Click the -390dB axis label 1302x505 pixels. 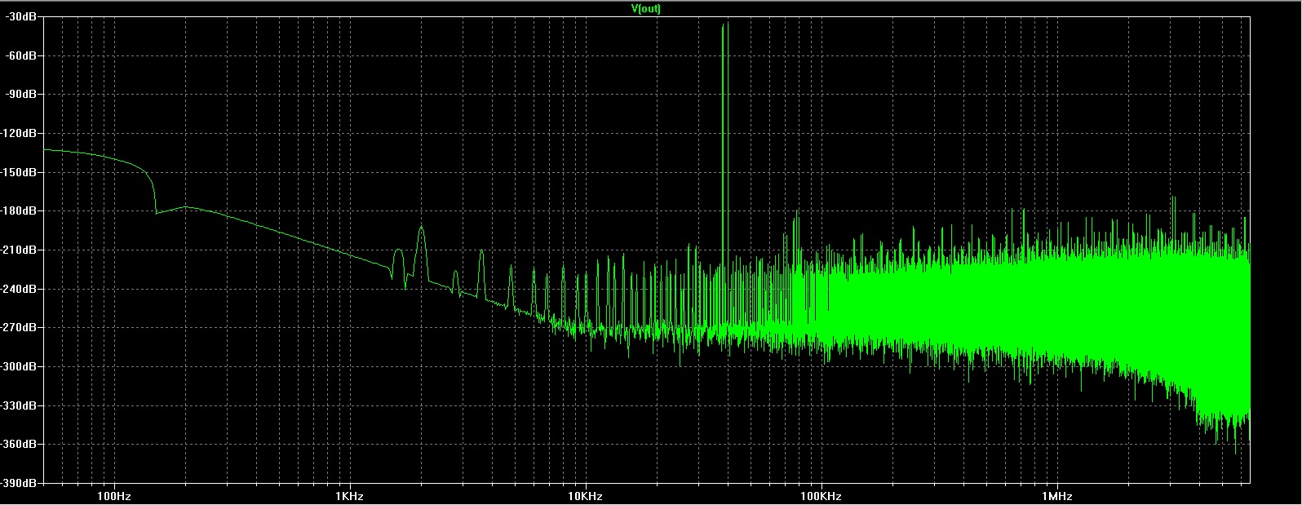[x=18, y=484]
